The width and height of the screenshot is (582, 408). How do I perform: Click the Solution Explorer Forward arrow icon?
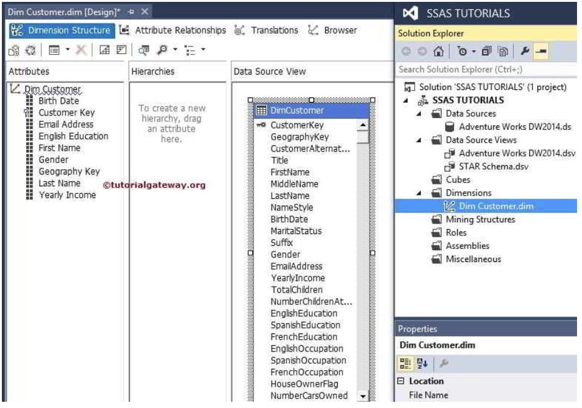(422, 51)
